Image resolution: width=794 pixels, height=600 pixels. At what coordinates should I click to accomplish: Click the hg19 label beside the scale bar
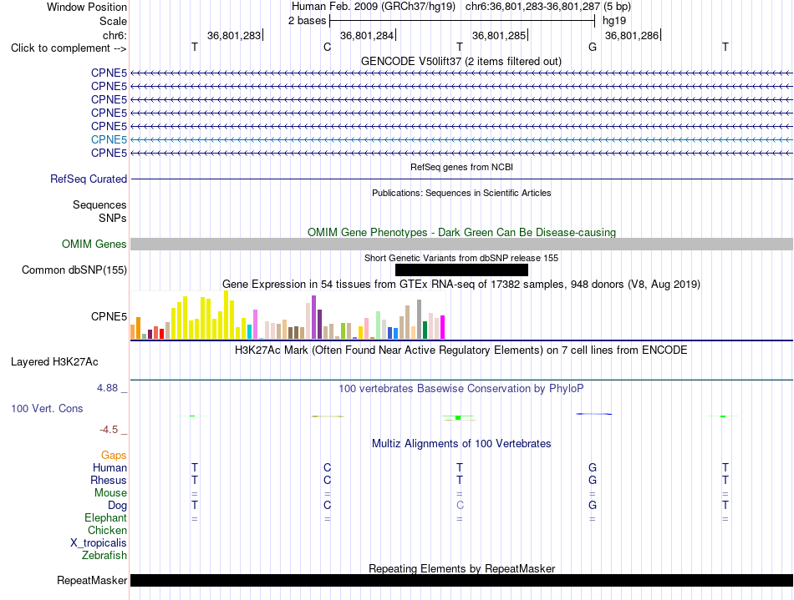pos(614,21)
